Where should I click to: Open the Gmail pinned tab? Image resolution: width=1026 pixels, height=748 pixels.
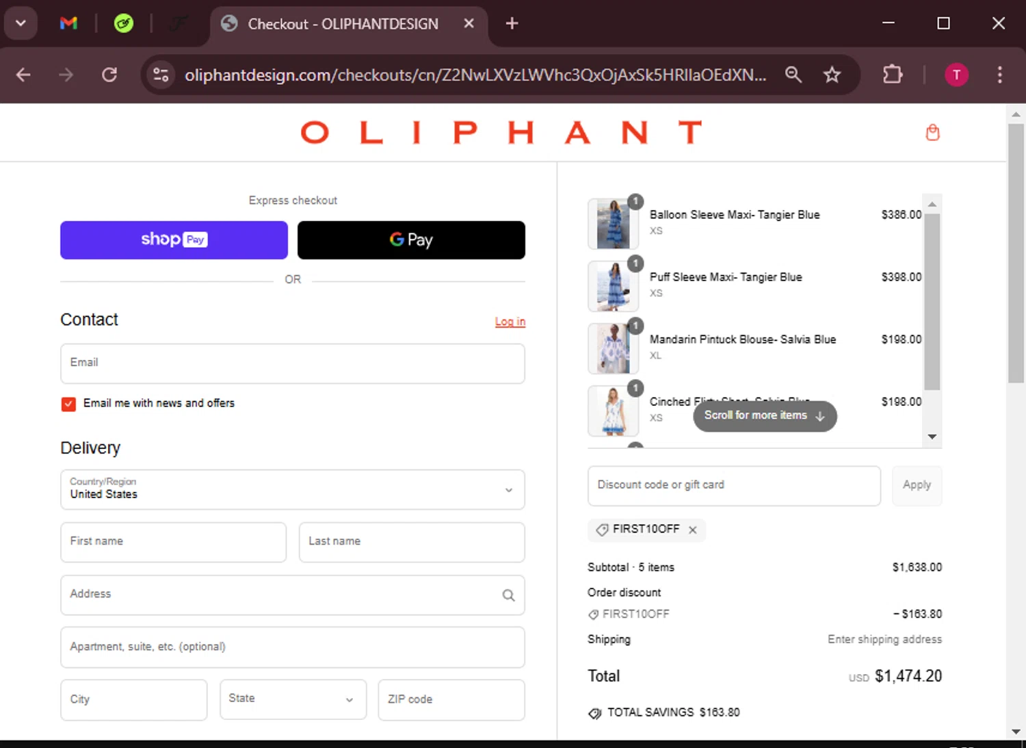click(68, 23)
